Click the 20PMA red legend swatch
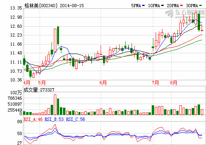The image size is (206, 145). 181,6
